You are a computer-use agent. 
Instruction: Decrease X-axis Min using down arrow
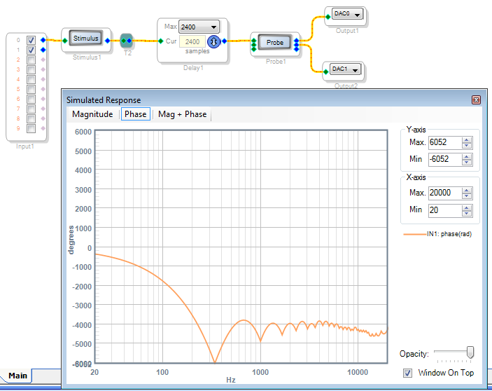467,213
